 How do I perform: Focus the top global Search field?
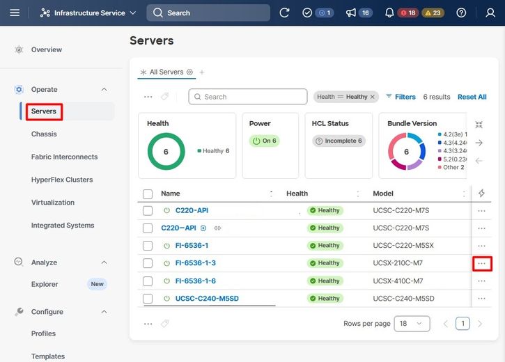click(208, 13)
